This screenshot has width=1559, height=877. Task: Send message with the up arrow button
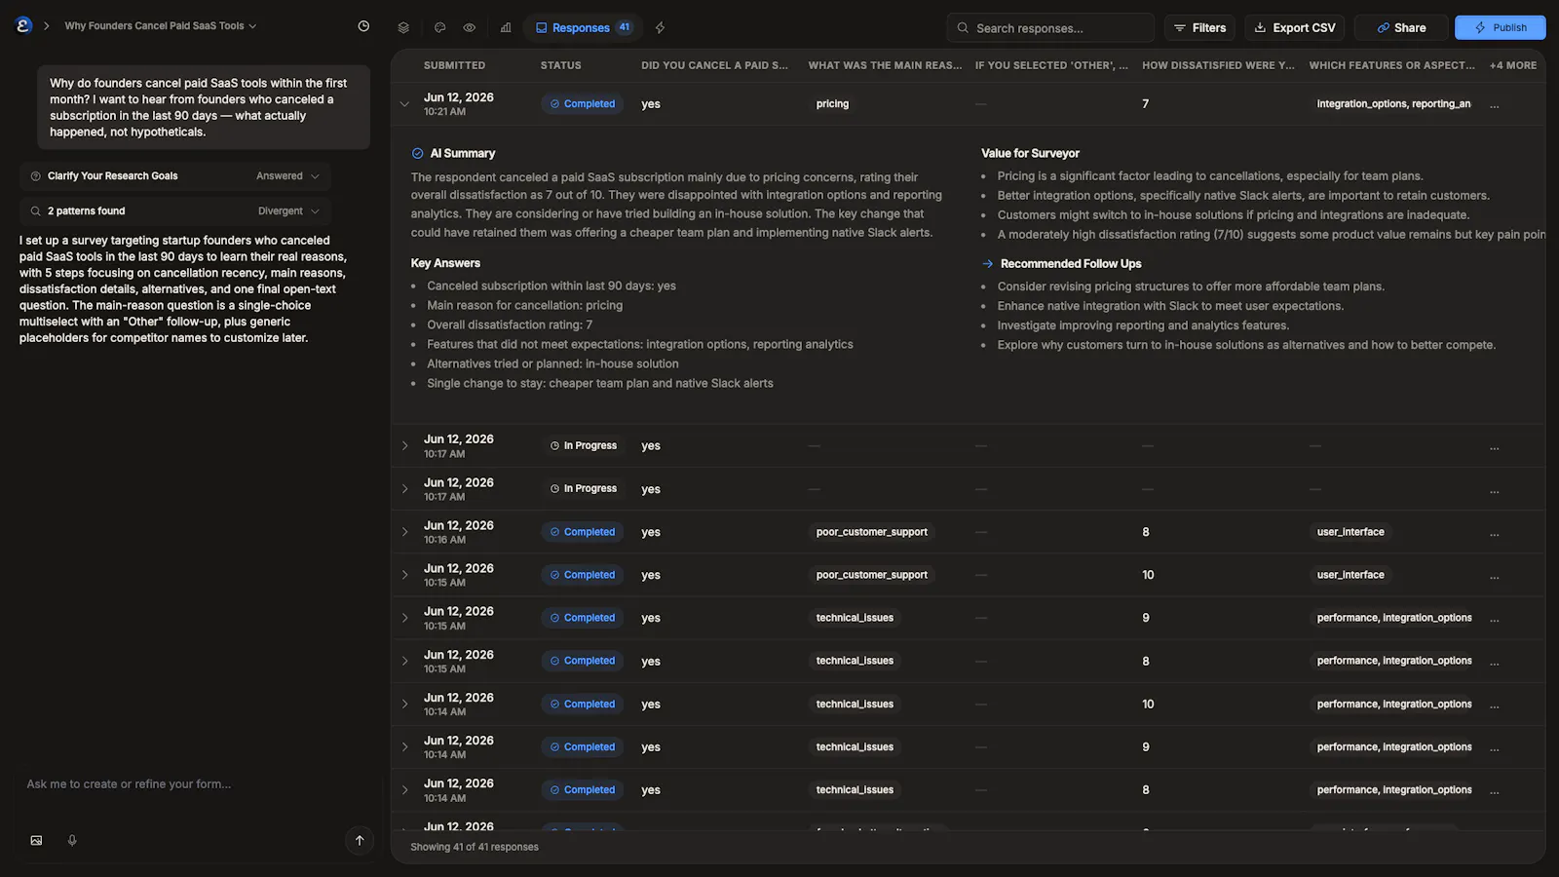(360, 840)
